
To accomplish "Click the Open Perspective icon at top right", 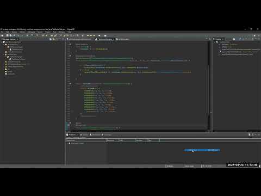I will pos(254,35).
